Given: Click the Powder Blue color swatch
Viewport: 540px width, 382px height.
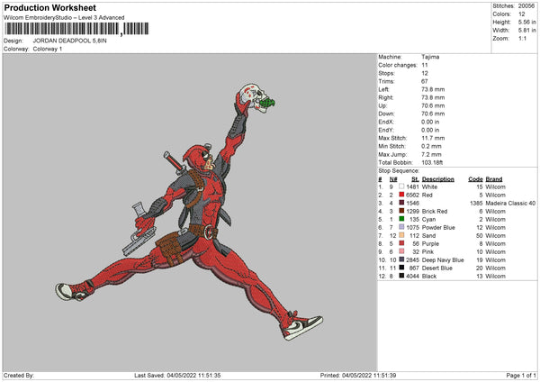Looking at the screenshot, I should tap(401, 227).
